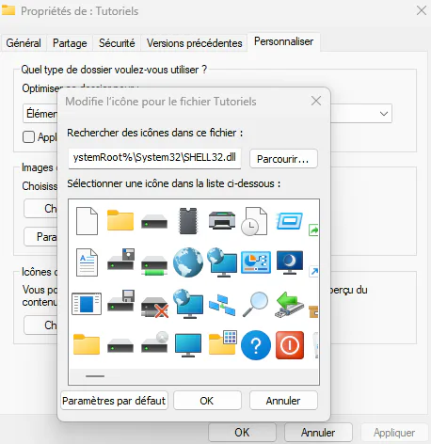Select the blank document icon
The width and height of the screenshot is (431, 444).
pyautogui.click(x=87, y=221)
